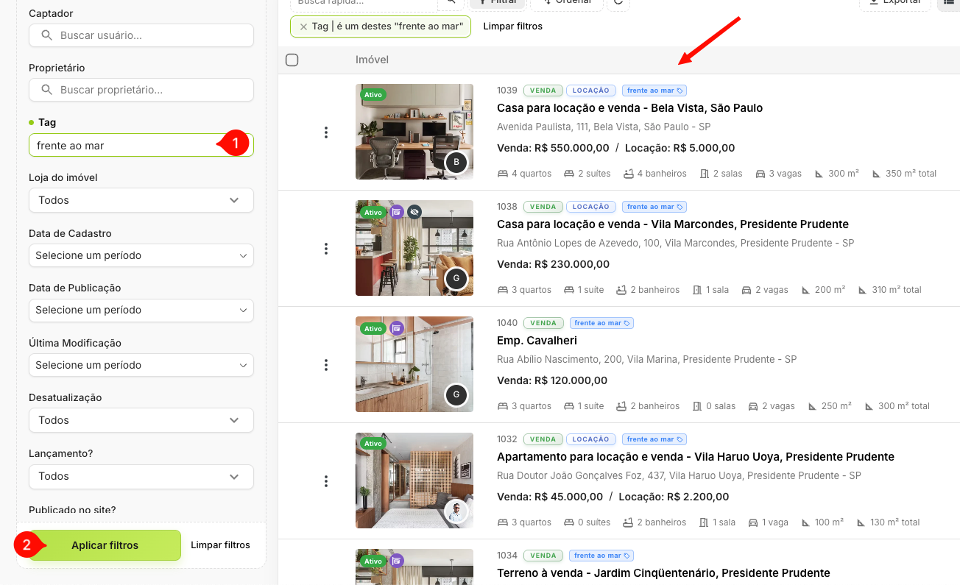Click the Tag input containing frente ao mar

point(141,145)
